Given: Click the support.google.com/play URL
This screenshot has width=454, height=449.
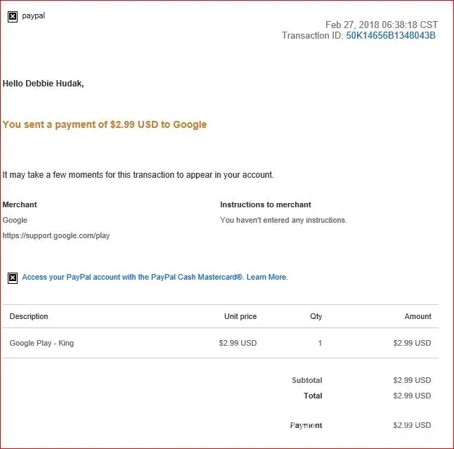Looking at the screenshot, I should tap(56, 235).
